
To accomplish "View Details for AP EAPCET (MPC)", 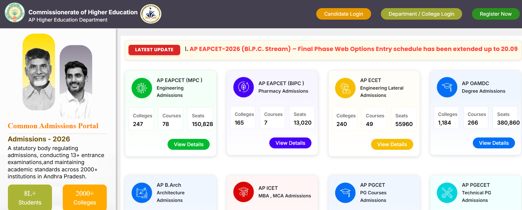I will 189,144.
